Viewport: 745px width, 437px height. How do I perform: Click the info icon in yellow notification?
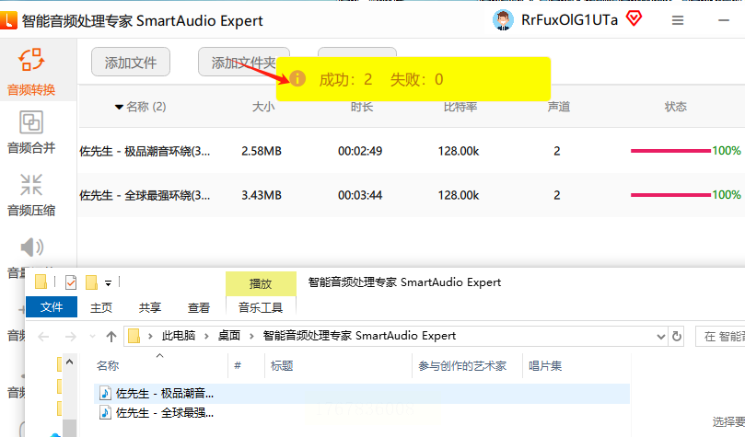[297, 78]
